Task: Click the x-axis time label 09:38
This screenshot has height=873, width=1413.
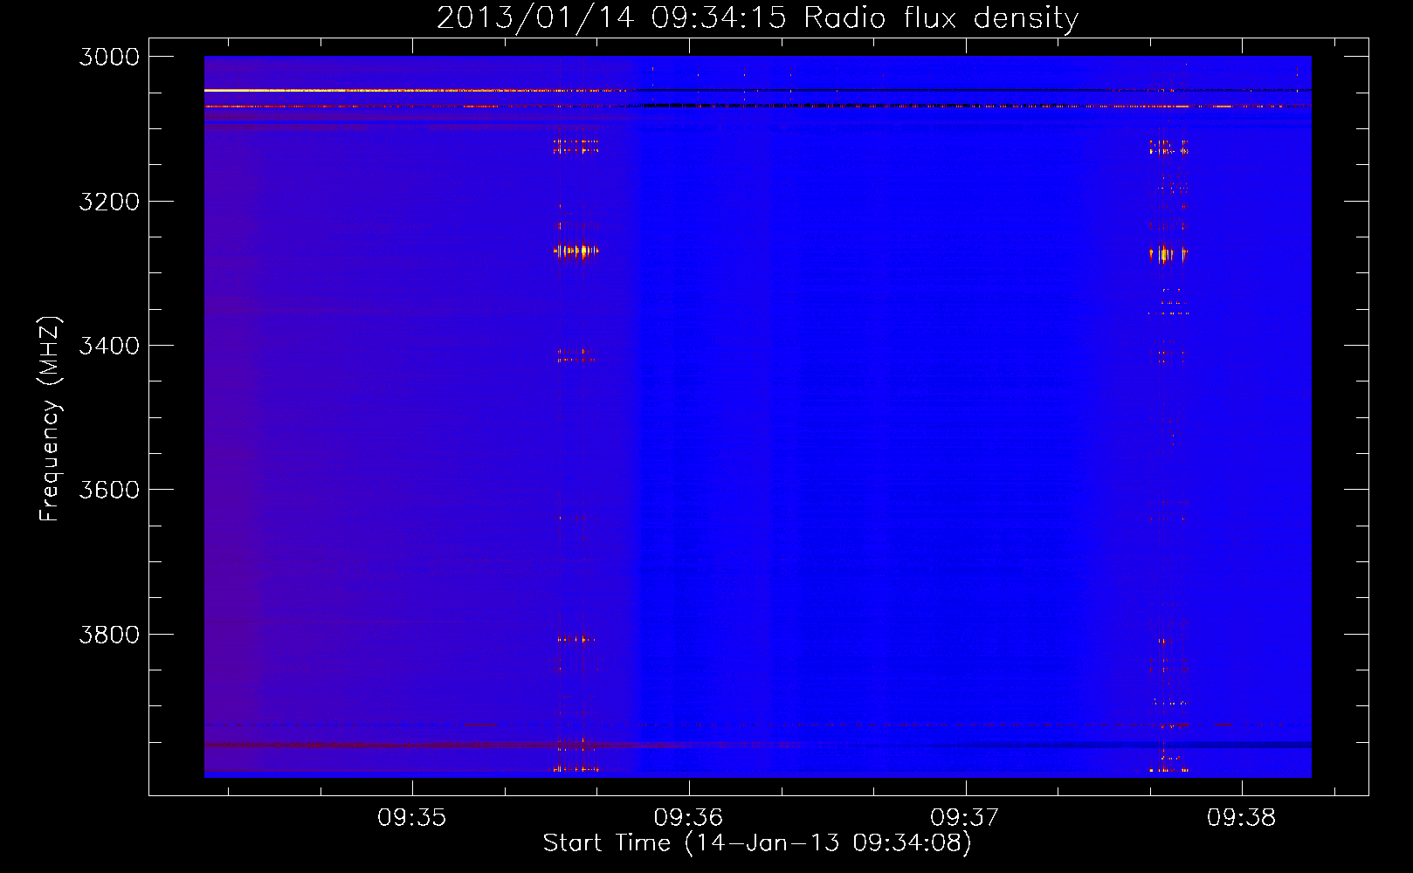Action: point(1242,818)
